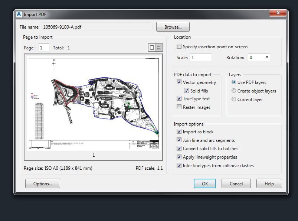Switch to multiple page thumbnail view icon
Screen dimensions: 298x221
tap(159, 48)
